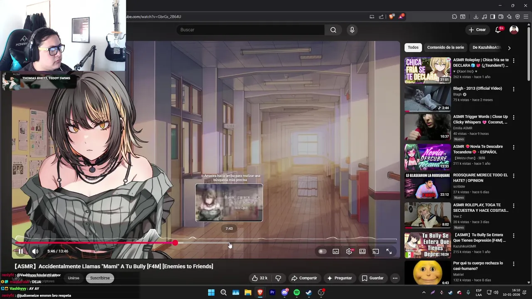Open options for ASMR Trigger Words video
Screen dimensions: 532x299
point(514,118)
